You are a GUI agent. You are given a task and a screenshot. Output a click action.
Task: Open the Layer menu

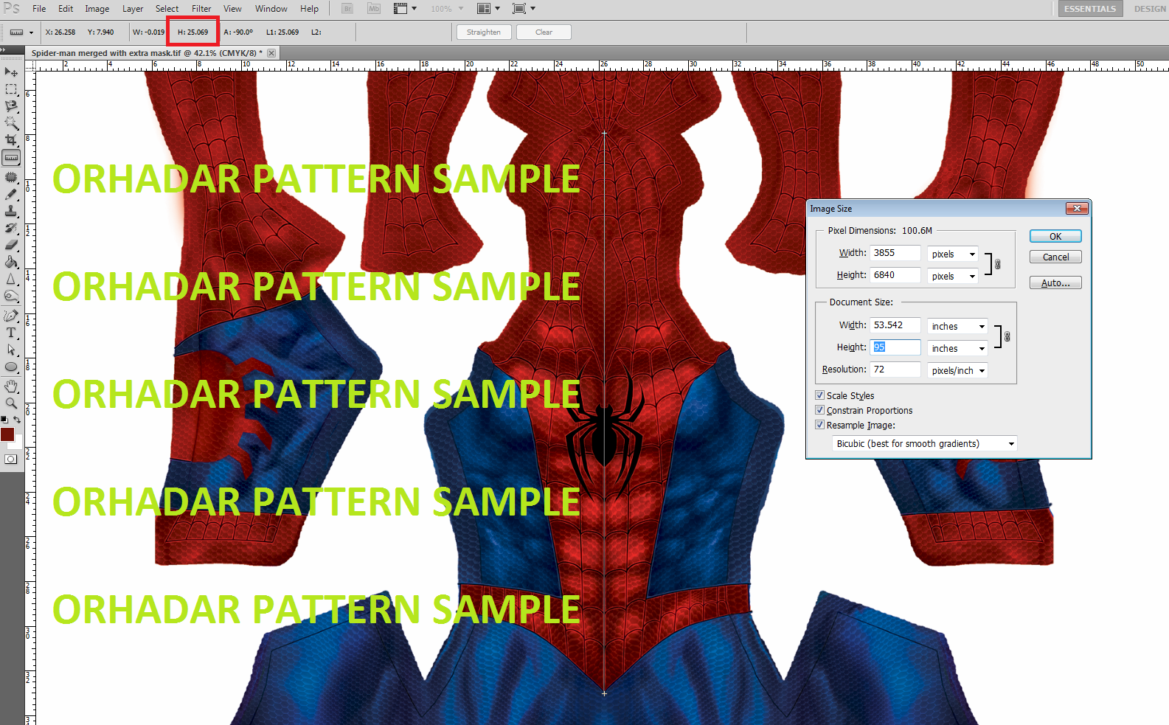[133, 9]
